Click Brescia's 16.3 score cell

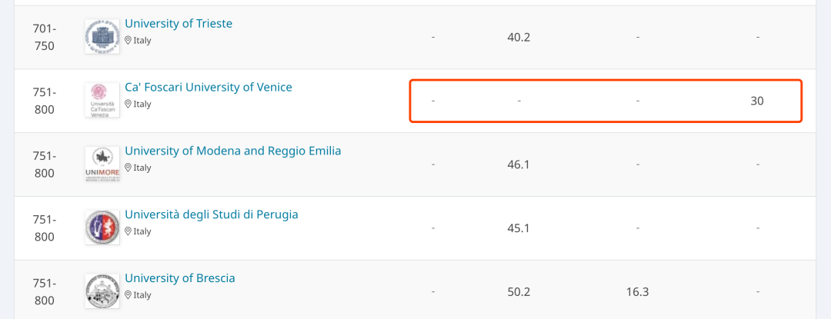pos(638,292)
